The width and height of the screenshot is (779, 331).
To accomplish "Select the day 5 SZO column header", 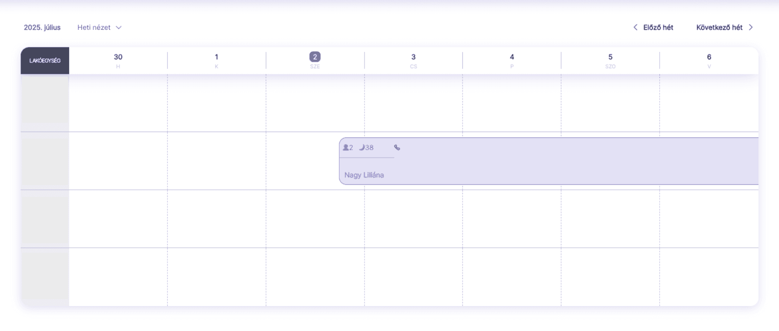I will point(610,61).
